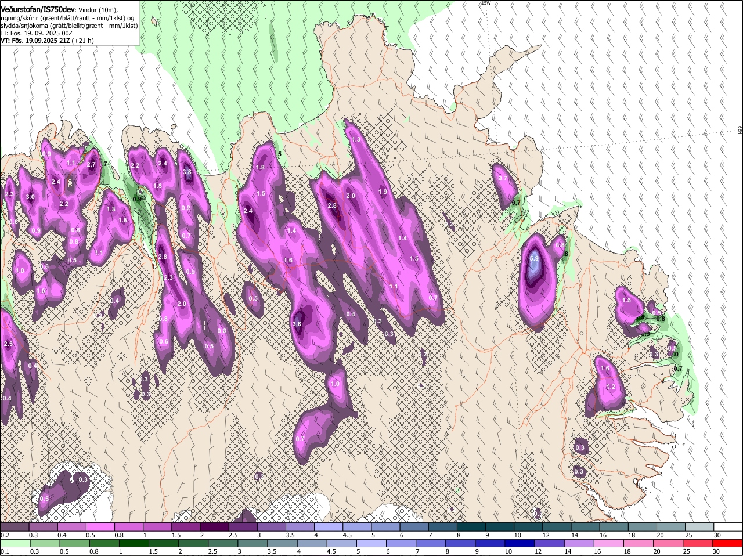Click the 1.3 value at snow band tip
Screen dimensions: 743x556
coord(356,140)
